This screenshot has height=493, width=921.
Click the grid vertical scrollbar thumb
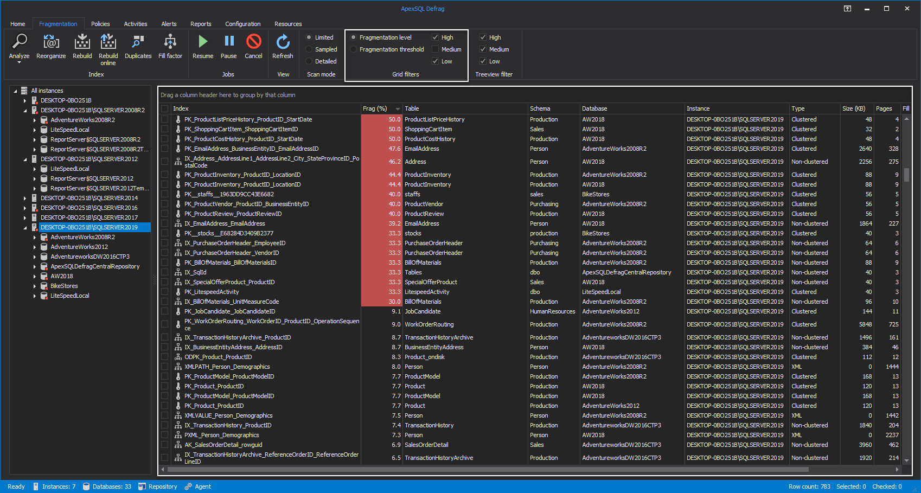[906, 175]
